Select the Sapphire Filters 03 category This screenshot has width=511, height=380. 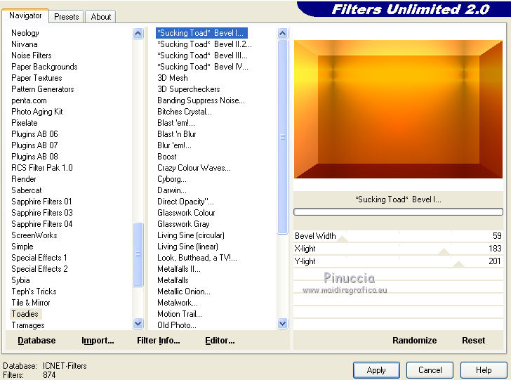tap(42, 213)
